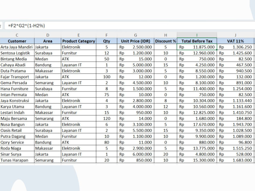
Task: Select the Sinar Surya customer cell
Action: (x=17, y=154)
